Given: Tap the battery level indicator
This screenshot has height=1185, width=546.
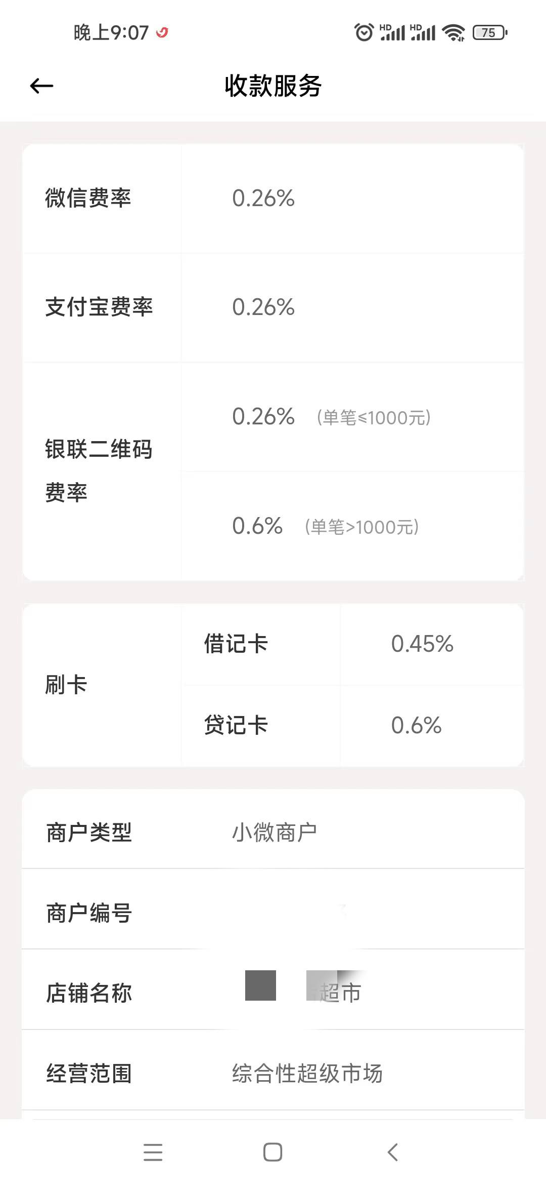Looking at the screenshot, I should pos(490,32).
